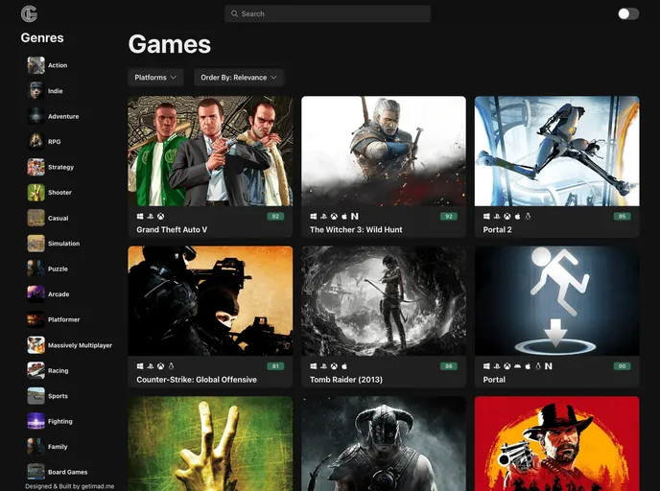Toggle the dark mode switch
Screen dimensions: 660x491
point(628,13)
